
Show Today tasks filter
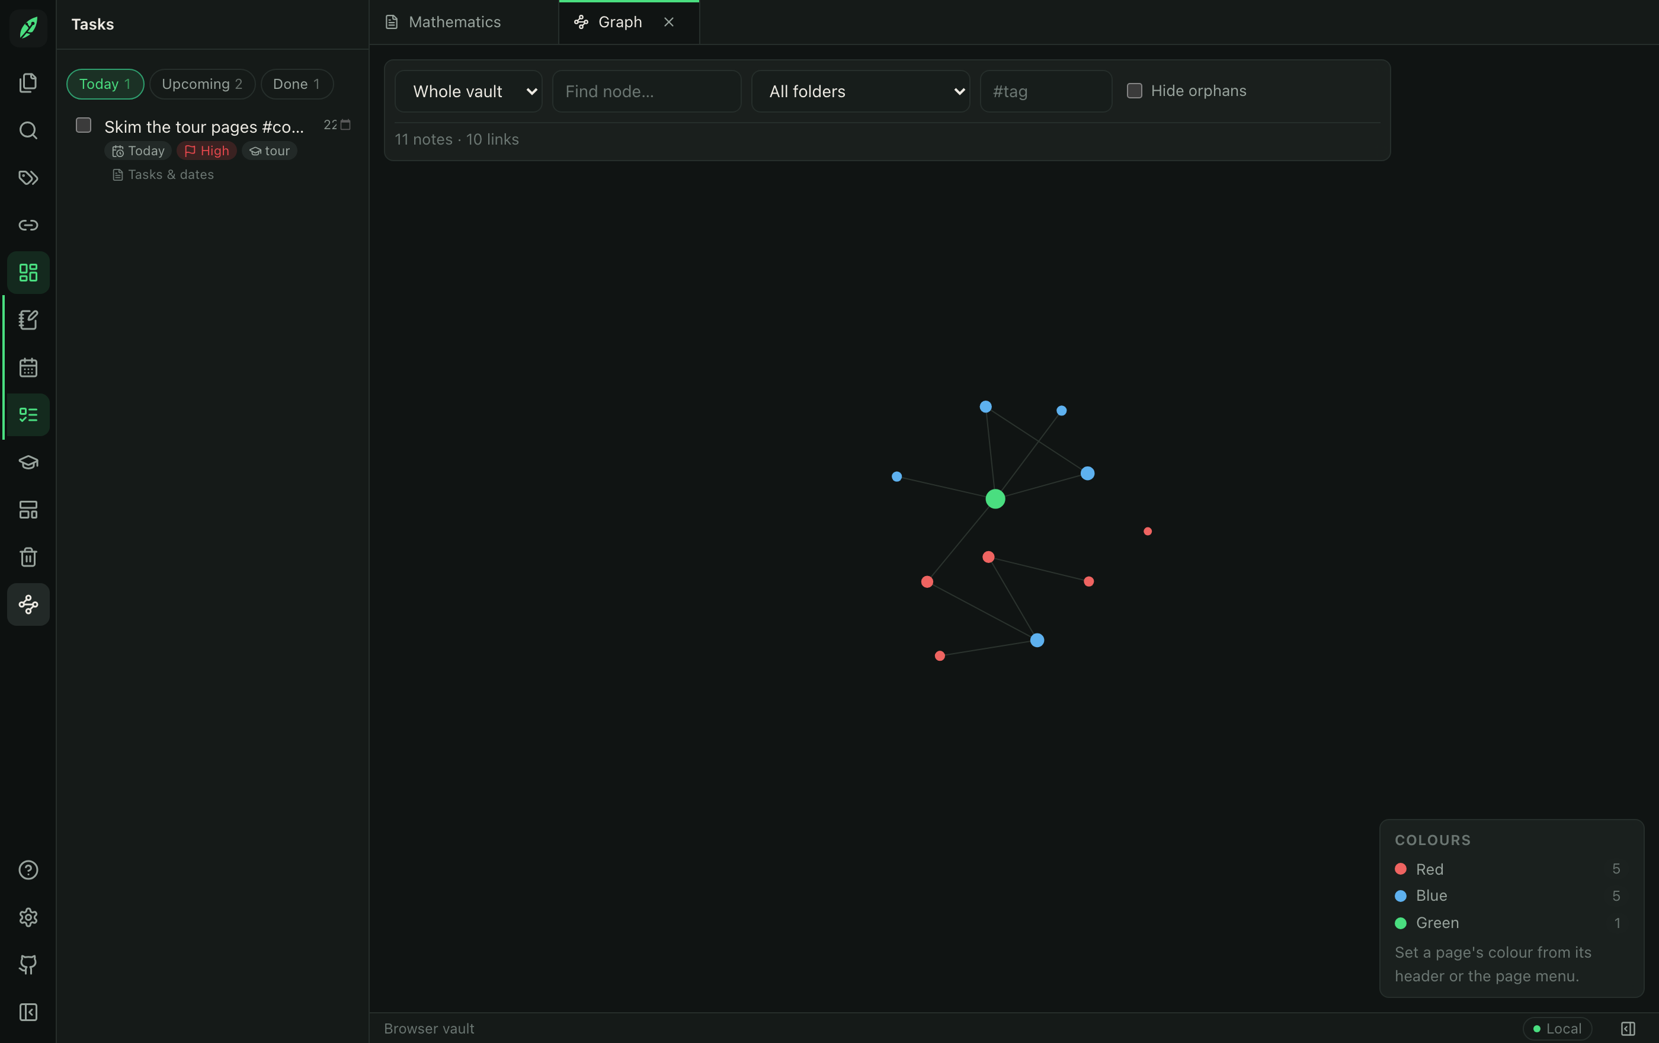105,84
